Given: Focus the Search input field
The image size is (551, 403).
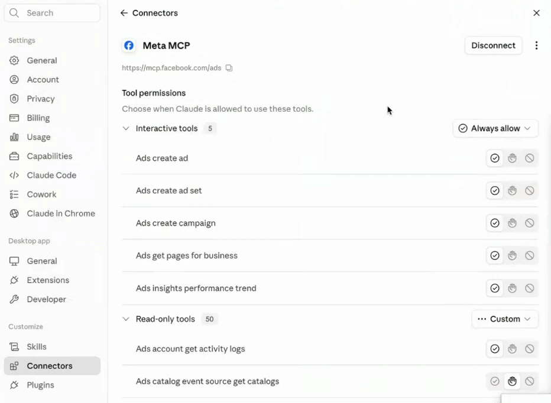Looking at the screenshot, I should pos(52,13).
